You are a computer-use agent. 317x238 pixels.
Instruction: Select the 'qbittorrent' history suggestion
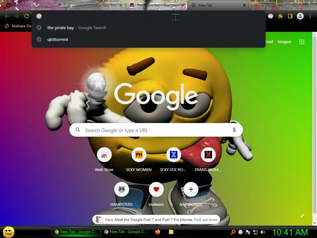149,39
